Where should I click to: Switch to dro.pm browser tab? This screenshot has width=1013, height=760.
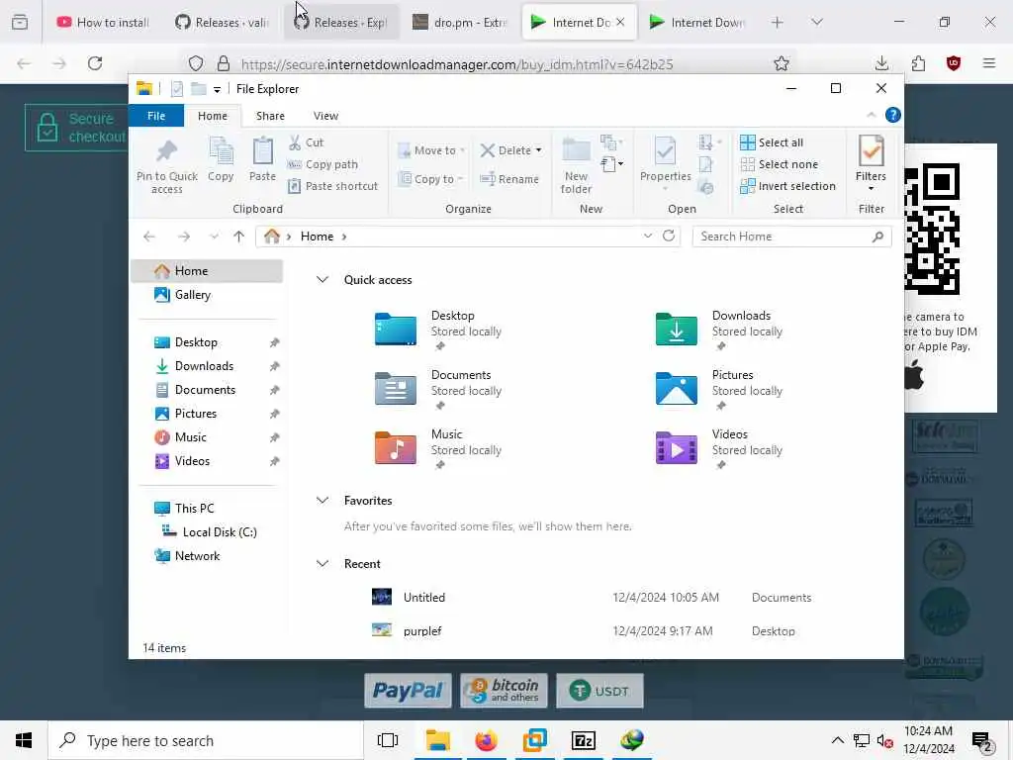point(460,23)
